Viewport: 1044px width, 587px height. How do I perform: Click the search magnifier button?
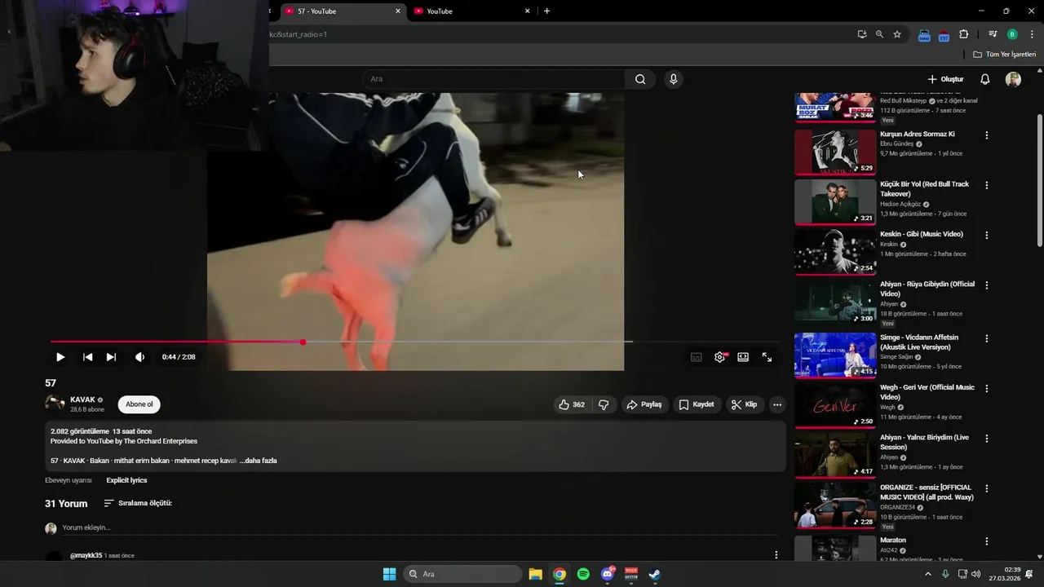640,79
